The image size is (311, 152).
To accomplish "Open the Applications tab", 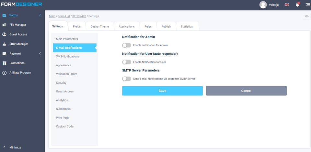I will click(127, 26).
